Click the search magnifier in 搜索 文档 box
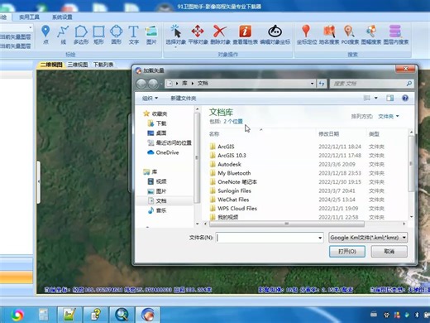This screenshot has height=323, width=430. [409, 84]
